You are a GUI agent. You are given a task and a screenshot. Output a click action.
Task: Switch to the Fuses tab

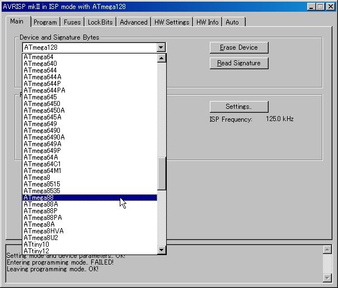point(72,22)
